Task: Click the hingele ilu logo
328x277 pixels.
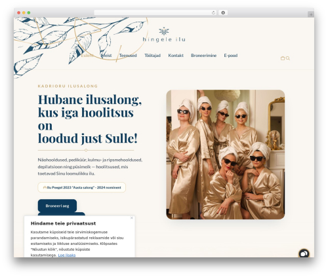Action: tap(164, 35)
